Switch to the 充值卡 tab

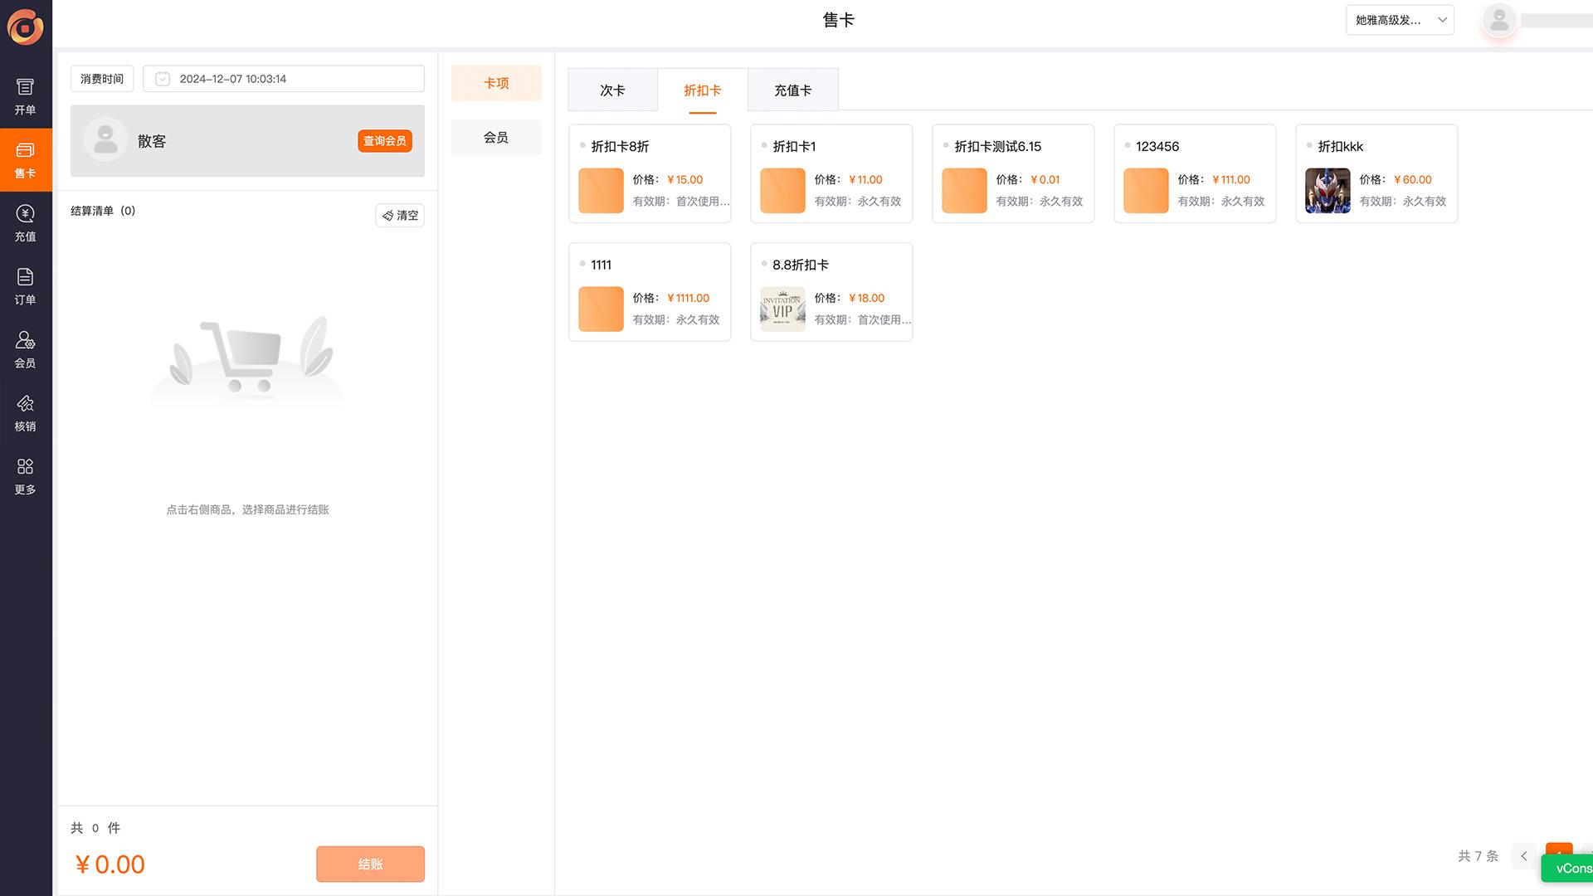(792, 90)
